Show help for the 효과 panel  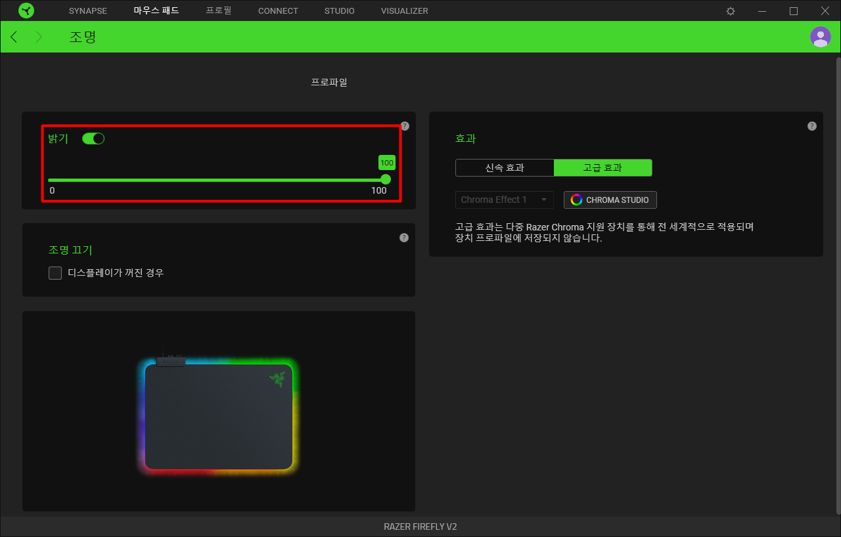pos(812,126)
